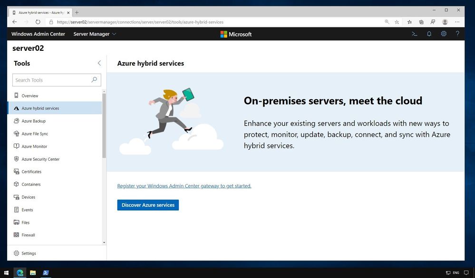Select the Azure hybrid services browser tab
The height and width of the screenshot is (278, 475).
[x=39, y=12]
